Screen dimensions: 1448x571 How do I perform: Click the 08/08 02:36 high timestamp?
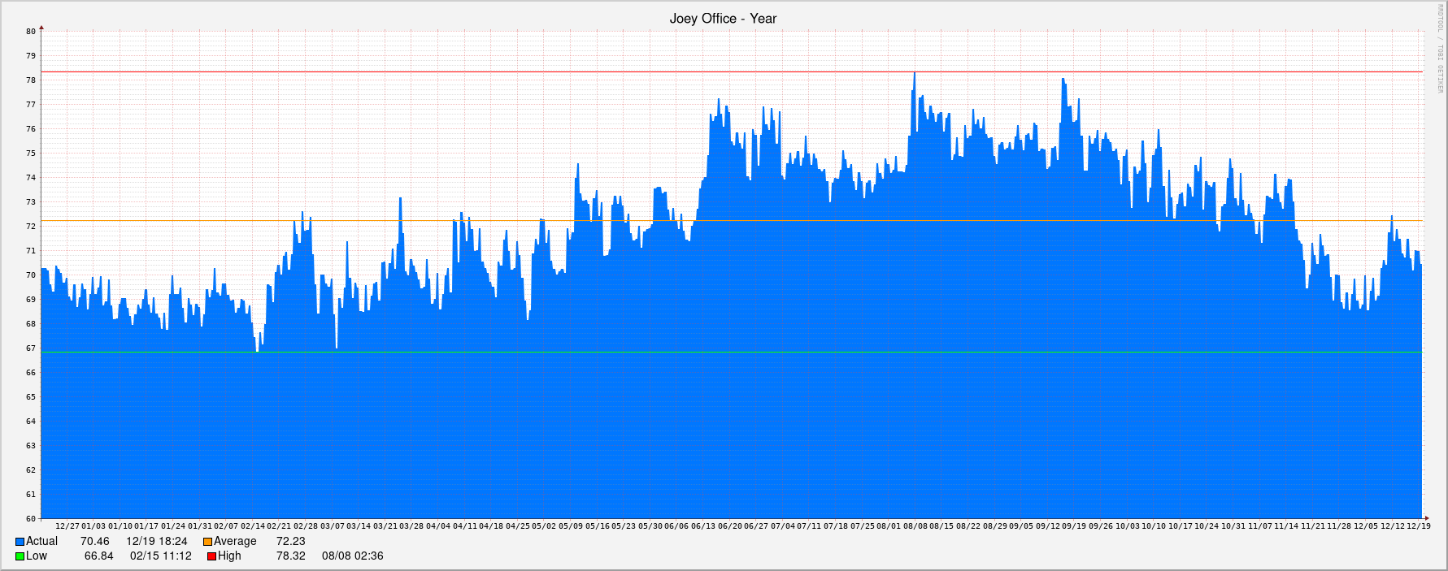click(352, 556)
